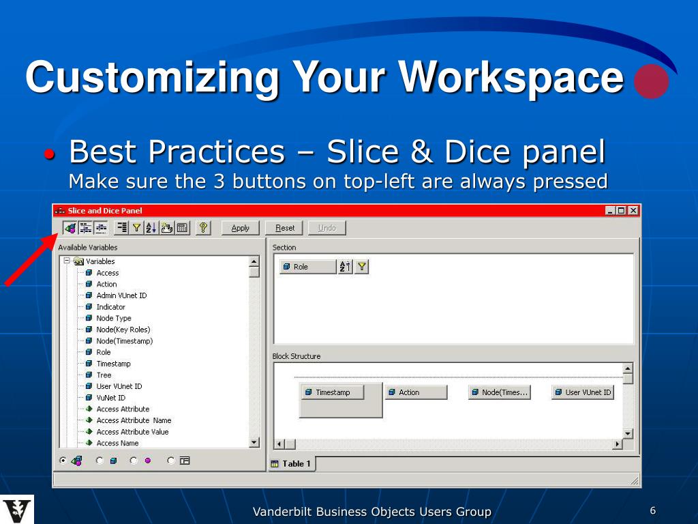Toggle the second pressed layout button in toolbar
Viewport: 698px width, 524px height.
(85, 228)
